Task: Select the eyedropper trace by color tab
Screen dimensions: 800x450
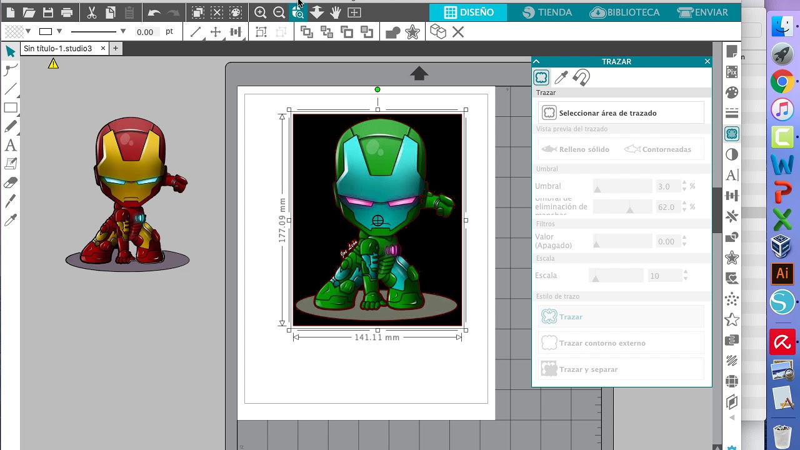Action: (x=561, y=77)
